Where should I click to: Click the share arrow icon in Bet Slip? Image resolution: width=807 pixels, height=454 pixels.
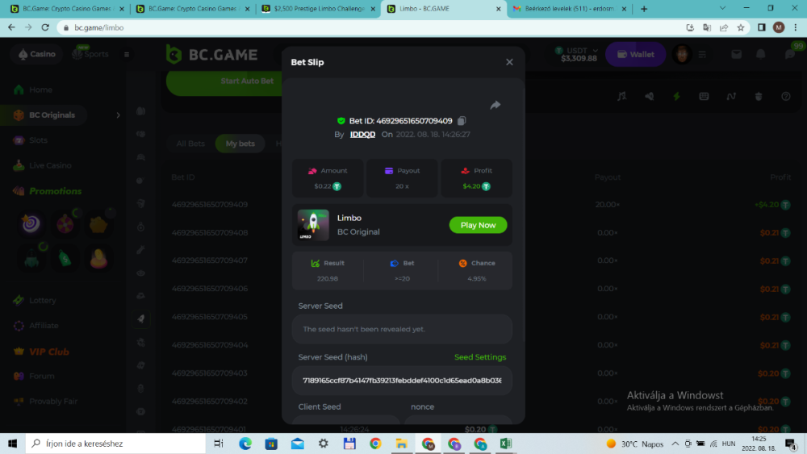[x=495, y=105]
